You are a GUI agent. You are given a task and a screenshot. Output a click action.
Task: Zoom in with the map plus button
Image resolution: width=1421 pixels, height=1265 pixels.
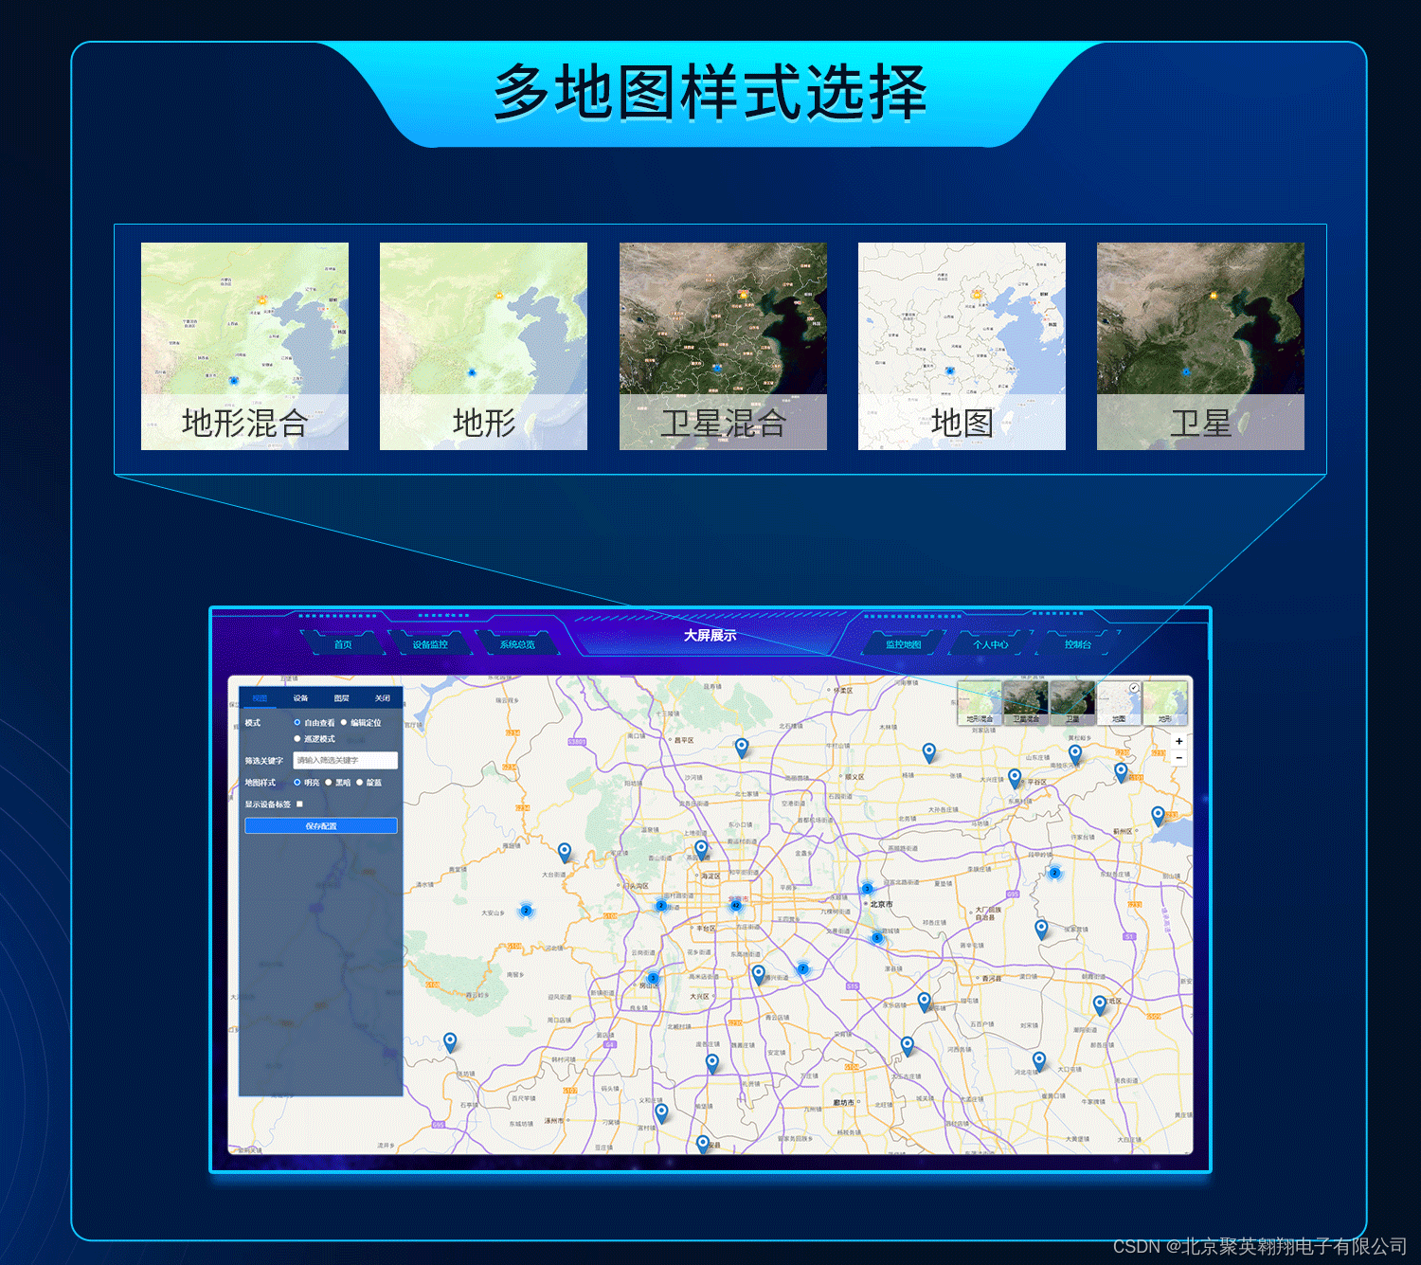[1178, 742]
